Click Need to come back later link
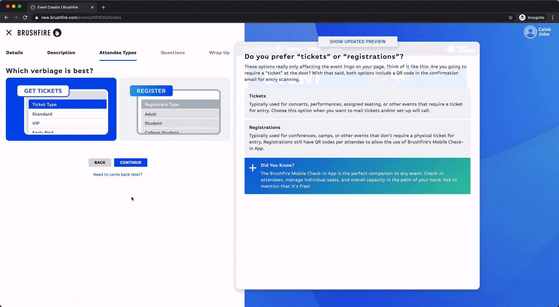Image resolution: width=559 pixels, height=307 pixels. coord(118,174)
